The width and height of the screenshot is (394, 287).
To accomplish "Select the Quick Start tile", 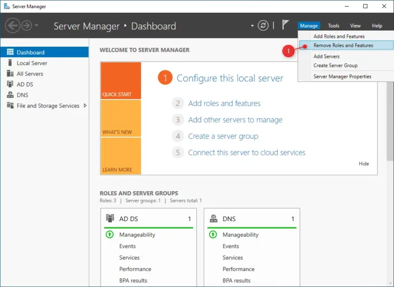I will (121, 80).
